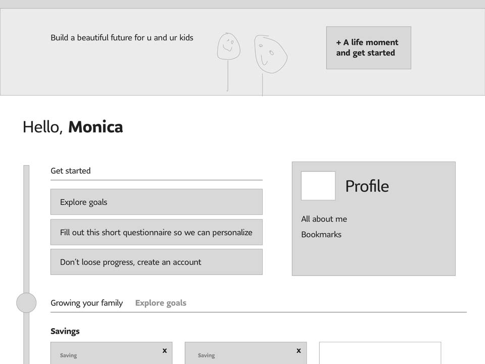The height and width of the screenshot is (364, 485).
Task: Open the All about me link
Action: (324, 219)
